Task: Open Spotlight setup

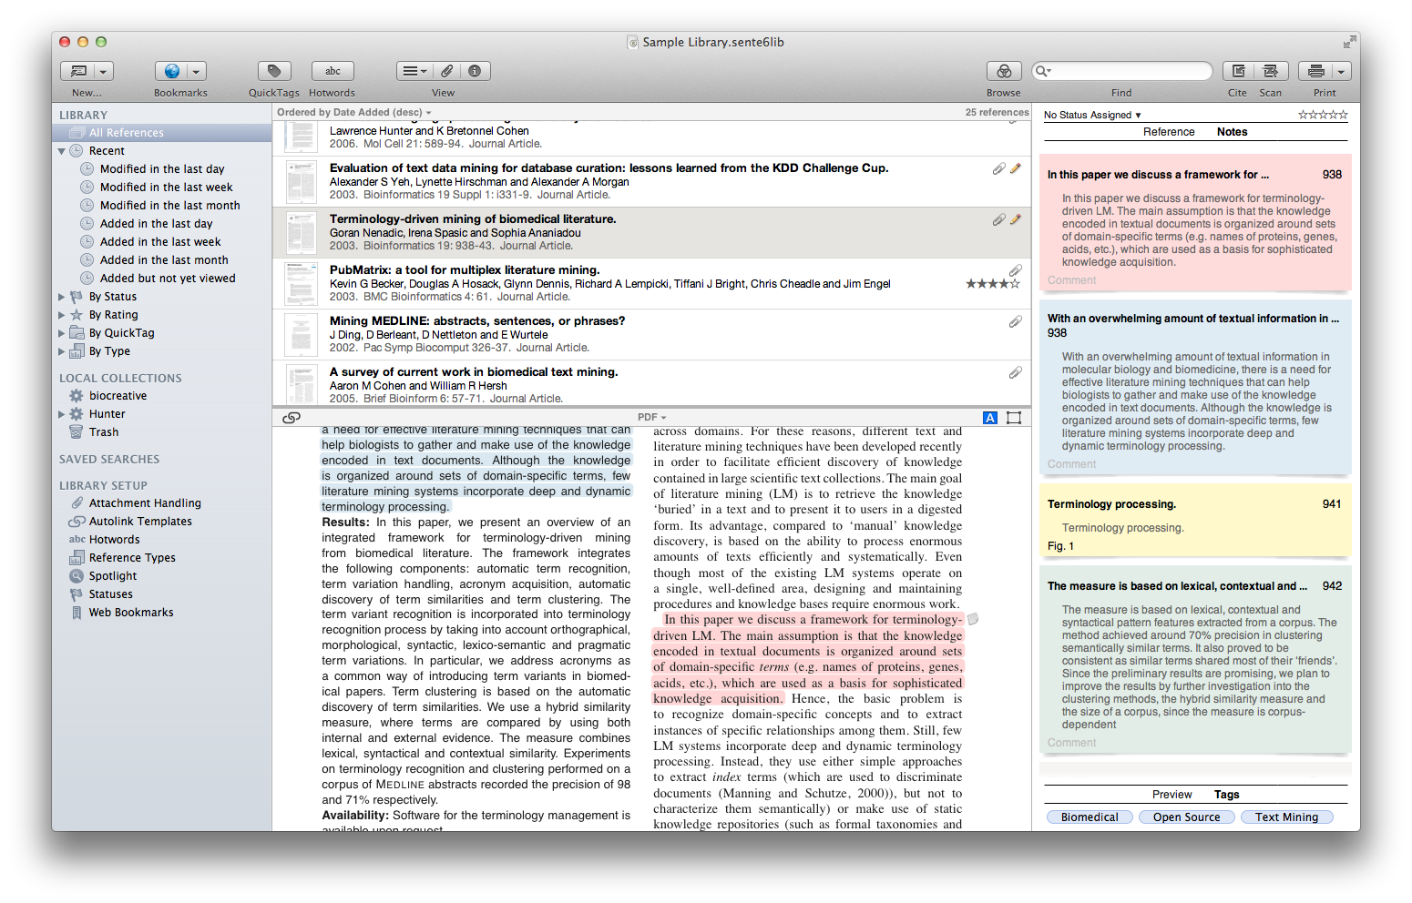Action: click(x=162, y=576)
